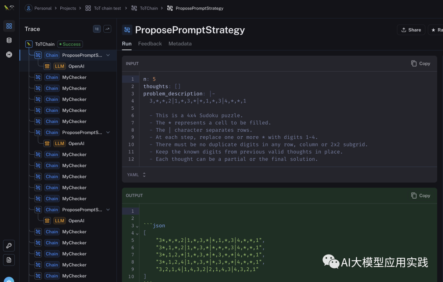The image size is (443, 282).
Task: Click input line 'problem_description: |-'
Action: point(179,94)
